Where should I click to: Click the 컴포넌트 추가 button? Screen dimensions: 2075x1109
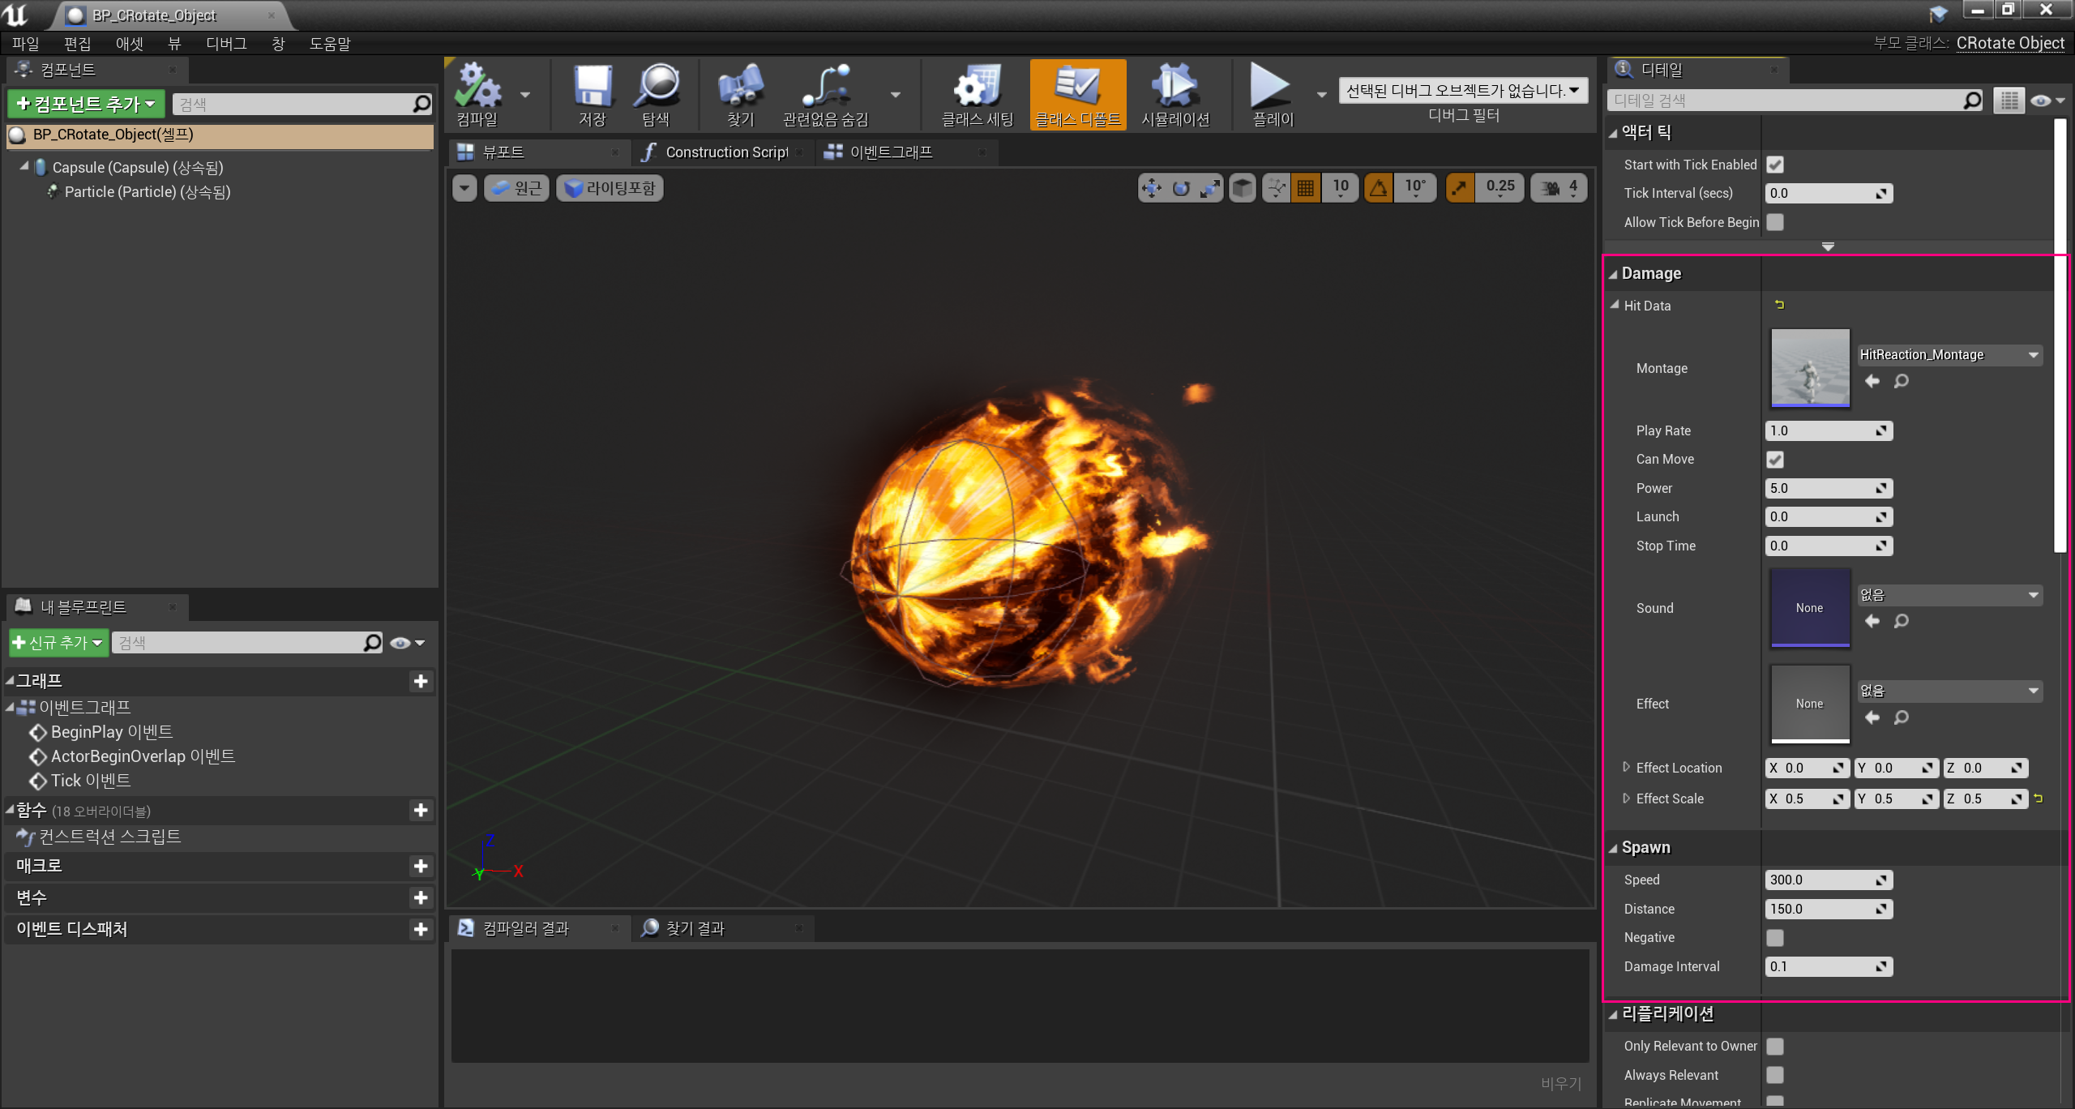[86, 104]
